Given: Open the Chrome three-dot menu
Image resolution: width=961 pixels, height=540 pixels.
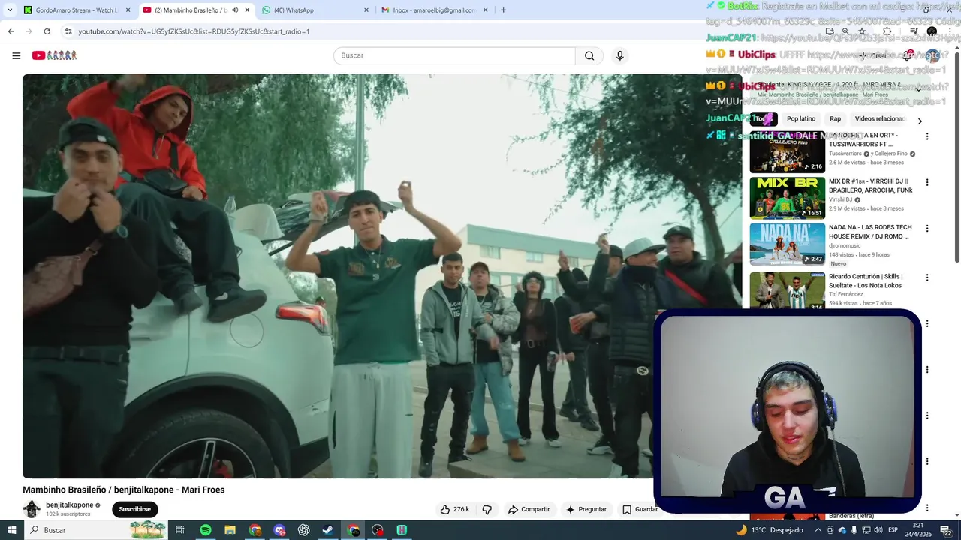Looking at the screenshot, I should pos(949,31).
